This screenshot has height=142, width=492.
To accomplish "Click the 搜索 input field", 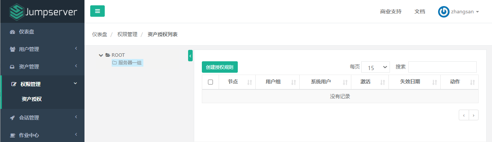I will [442, 67].
